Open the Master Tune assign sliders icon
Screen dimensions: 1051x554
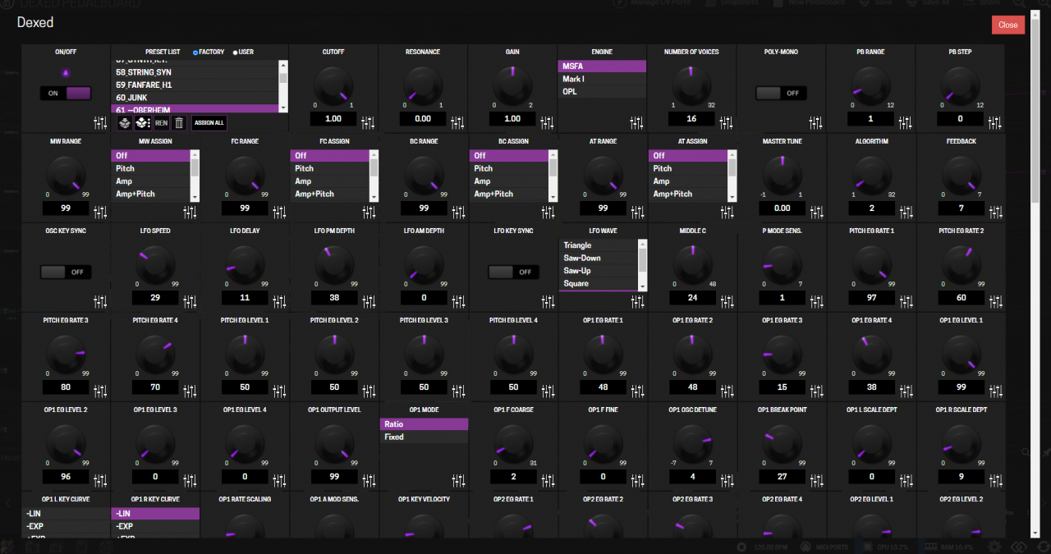coord(816,213)
